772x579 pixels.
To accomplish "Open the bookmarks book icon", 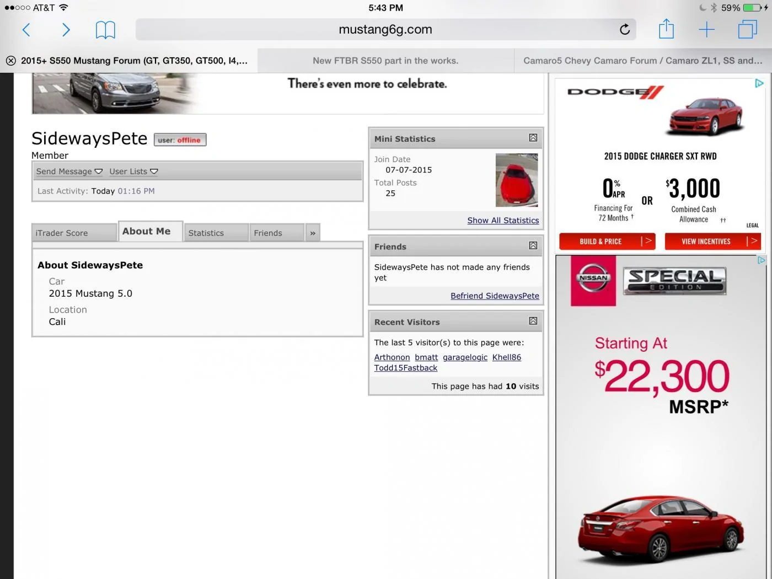I will (105, 30).
